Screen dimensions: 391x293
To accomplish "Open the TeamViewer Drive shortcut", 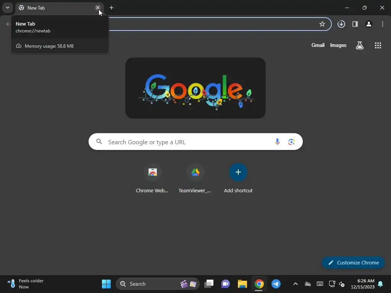I will point(195,179).
